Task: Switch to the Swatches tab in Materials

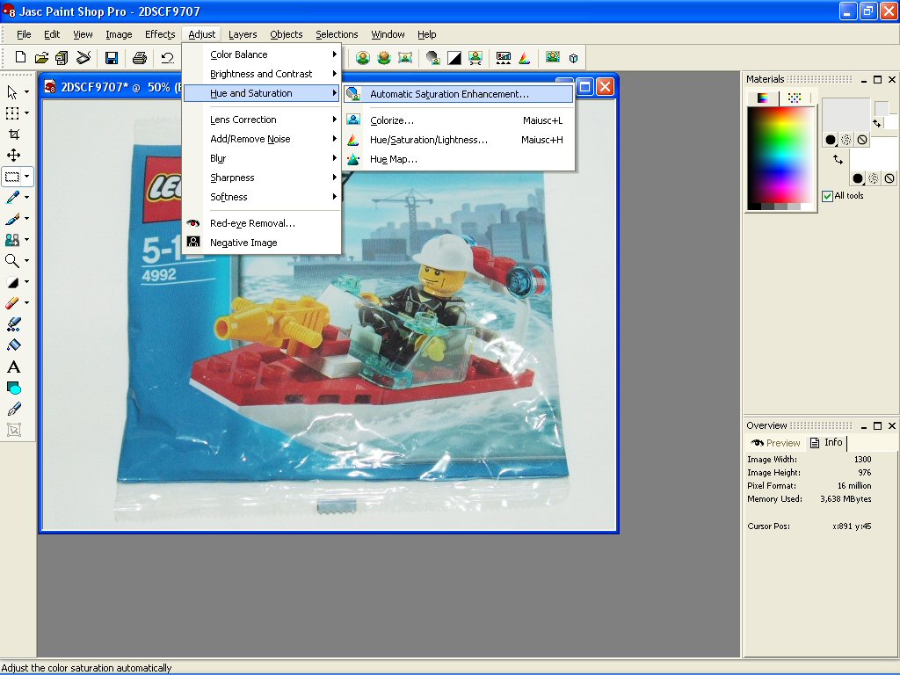Action: (795, 98)
